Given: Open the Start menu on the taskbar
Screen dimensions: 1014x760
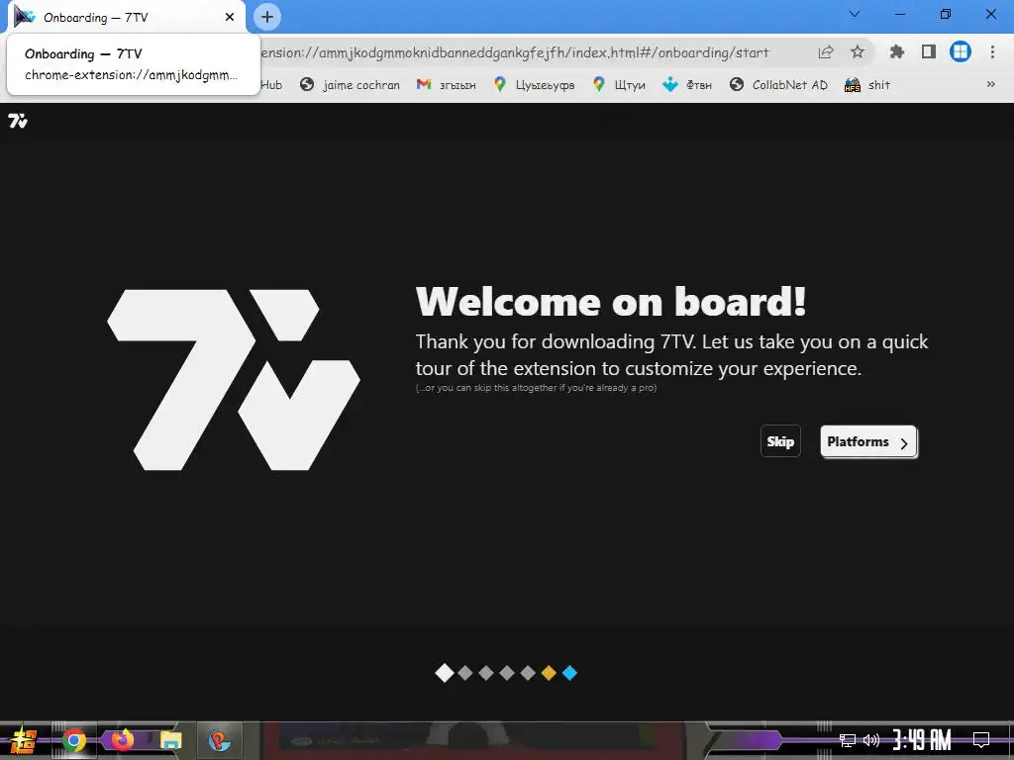Looking at the screenshot, I should click(23, 740).
